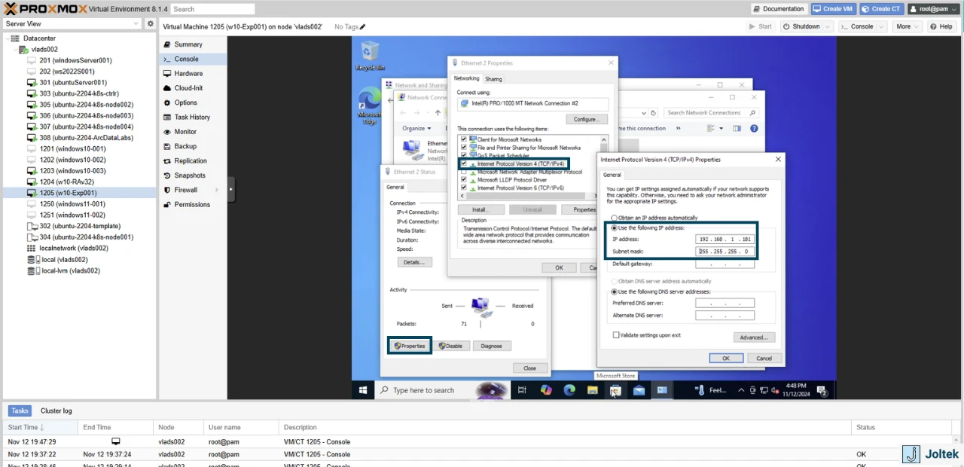964x467 pixels.
Task: Open VM Permissions
Action: click(x=192, y=205)
